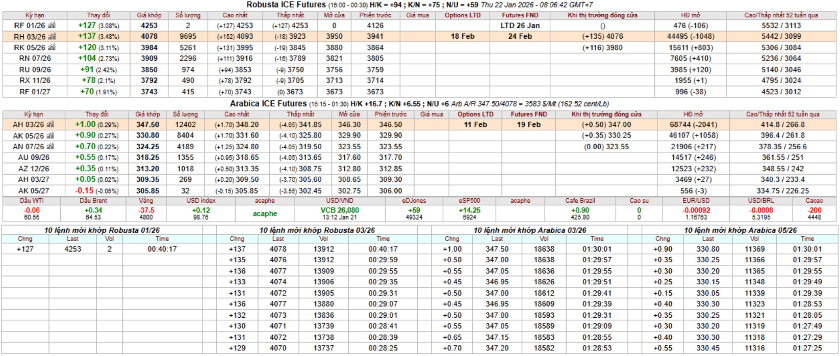Open chart icon beside RK 05/26
The image size is (840, 356).
[52, 47]
